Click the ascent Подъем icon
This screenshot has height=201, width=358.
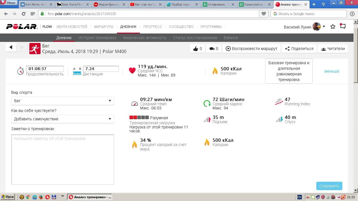[207, 119]
